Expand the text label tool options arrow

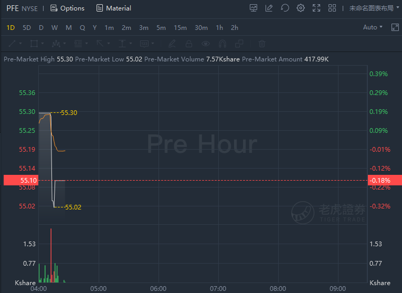pyautogui.click(x=153, y=44)
